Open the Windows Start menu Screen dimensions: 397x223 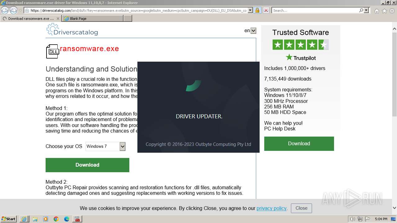coord(9,219)
